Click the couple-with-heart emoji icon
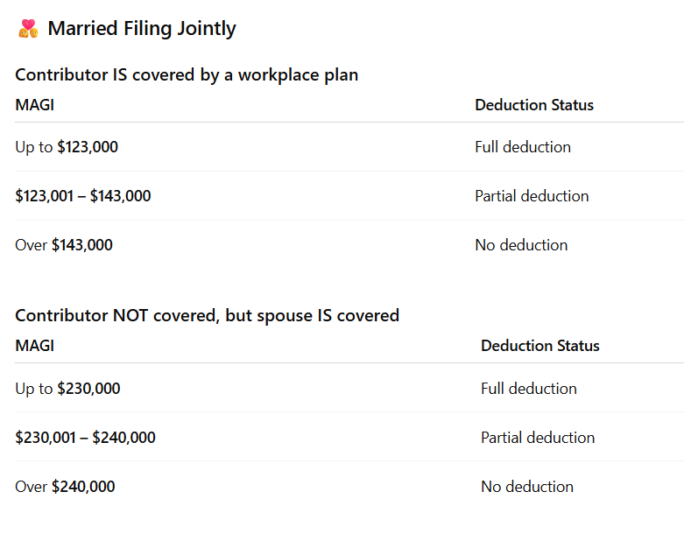Screen dimensions: 684x534 tap(28, 29)
